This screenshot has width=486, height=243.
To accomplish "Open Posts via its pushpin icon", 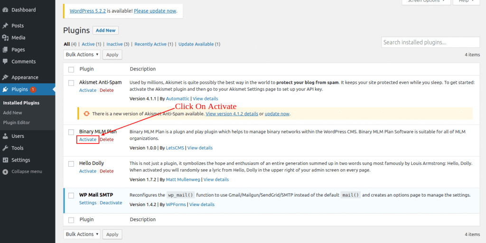I will click(5, 26).
